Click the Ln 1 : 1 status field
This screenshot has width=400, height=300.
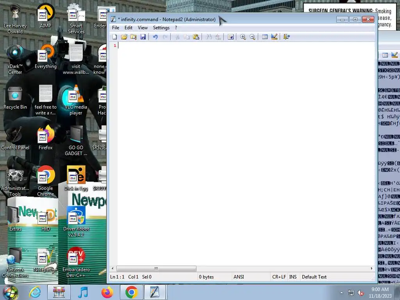[x=117, y=277]
